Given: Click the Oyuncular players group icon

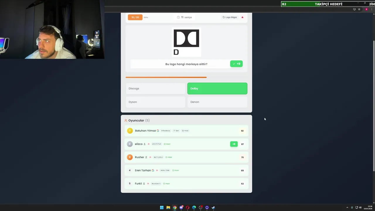Looking at the screenshot, I should click(126, 120).
